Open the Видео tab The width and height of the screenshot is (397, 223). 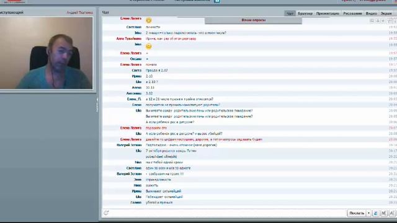[x=372, y=14]
